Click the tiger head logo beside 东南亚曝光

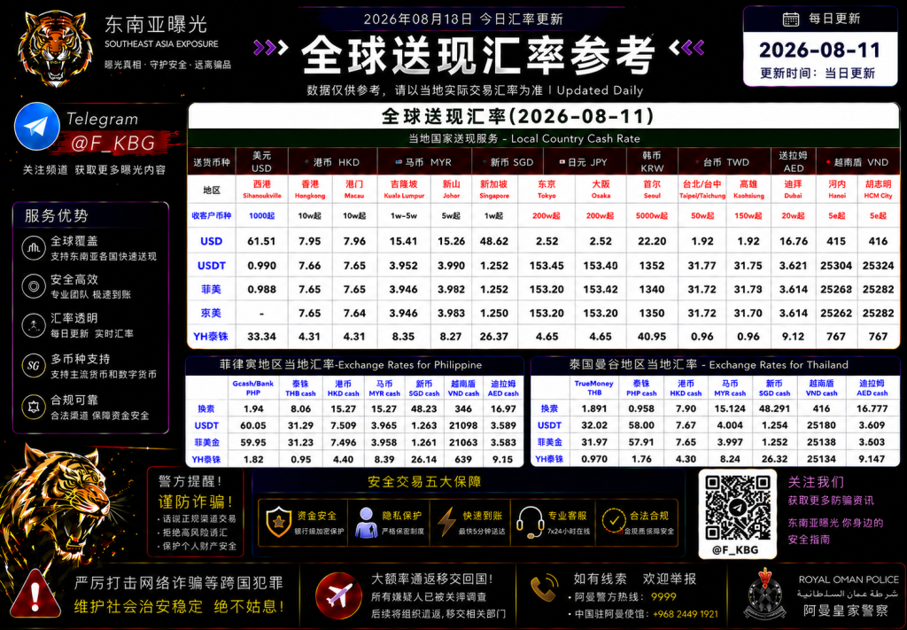(x=56, y=48)
